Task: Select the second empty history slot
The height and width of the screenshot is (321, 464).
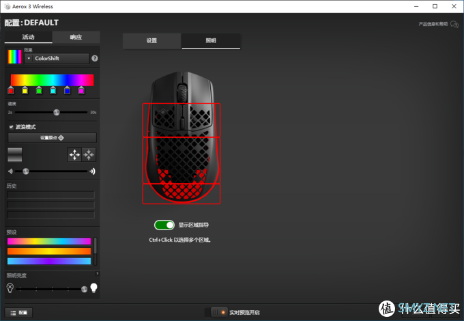Action: (x=51, y=205)
